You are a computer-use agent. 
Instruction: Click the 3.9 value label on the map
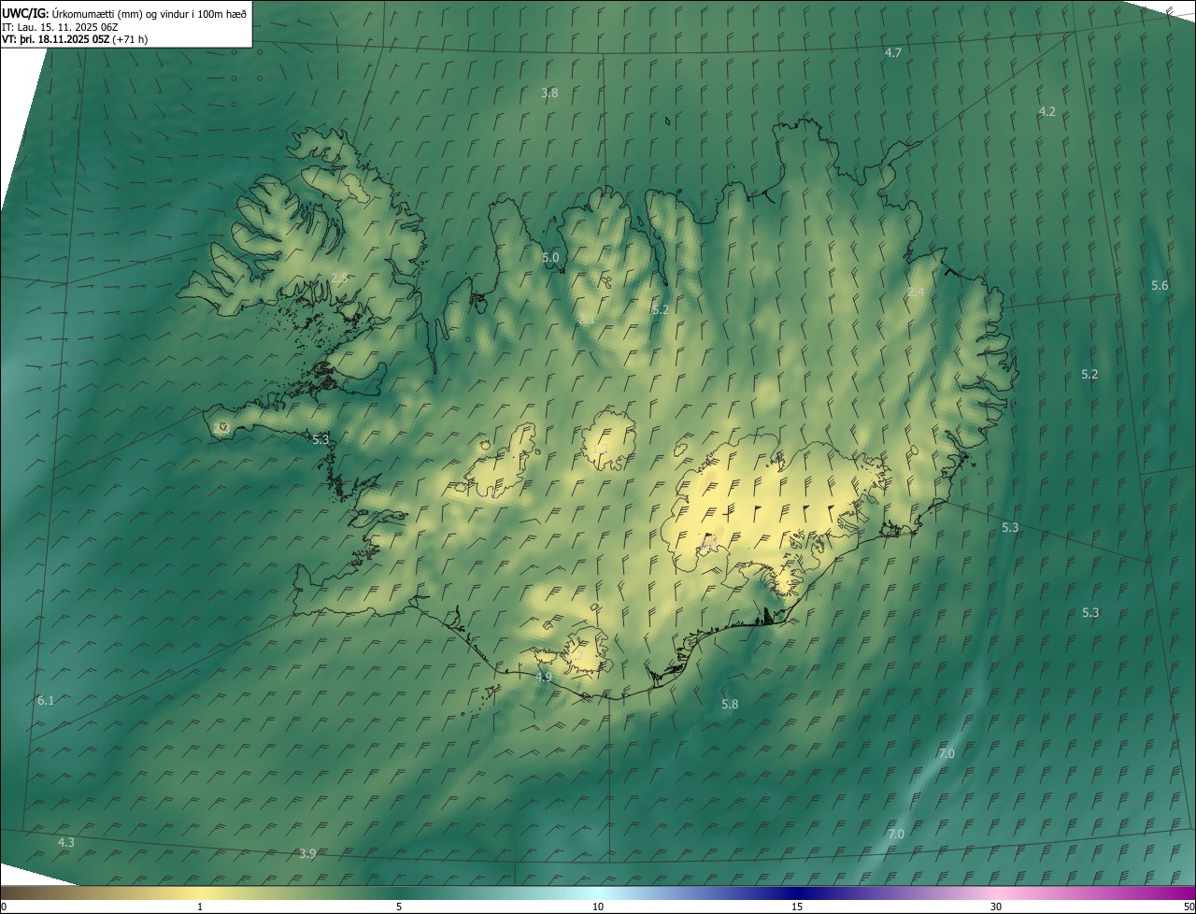307,853
